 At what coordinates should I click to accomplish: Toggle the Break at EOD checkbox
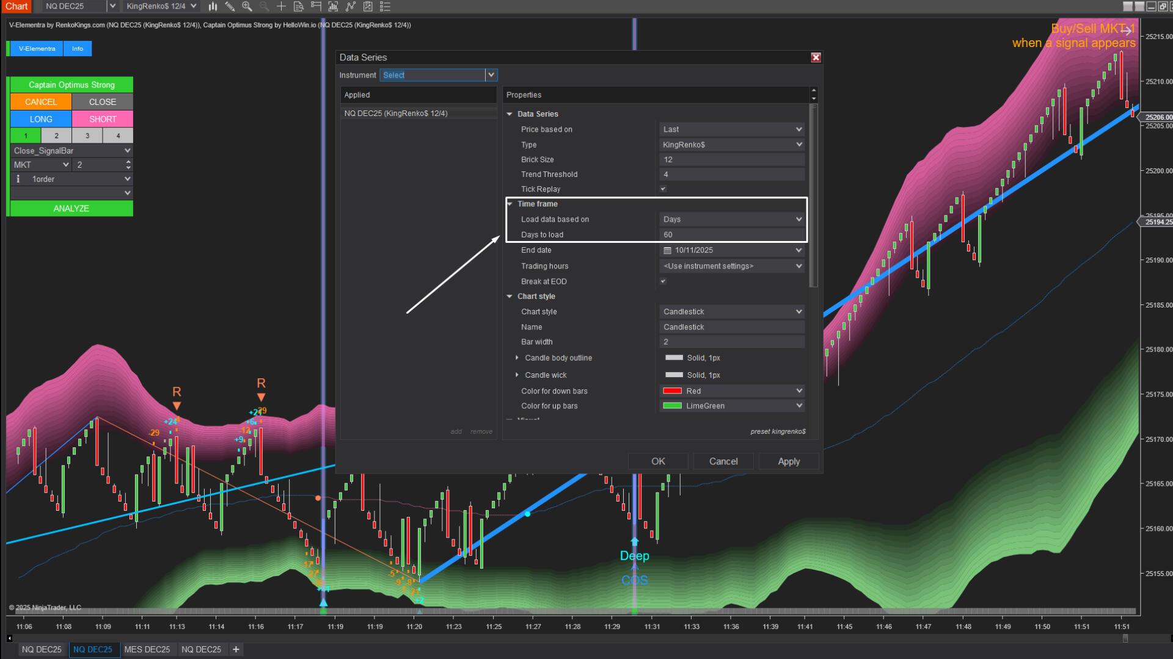[663, 281]
